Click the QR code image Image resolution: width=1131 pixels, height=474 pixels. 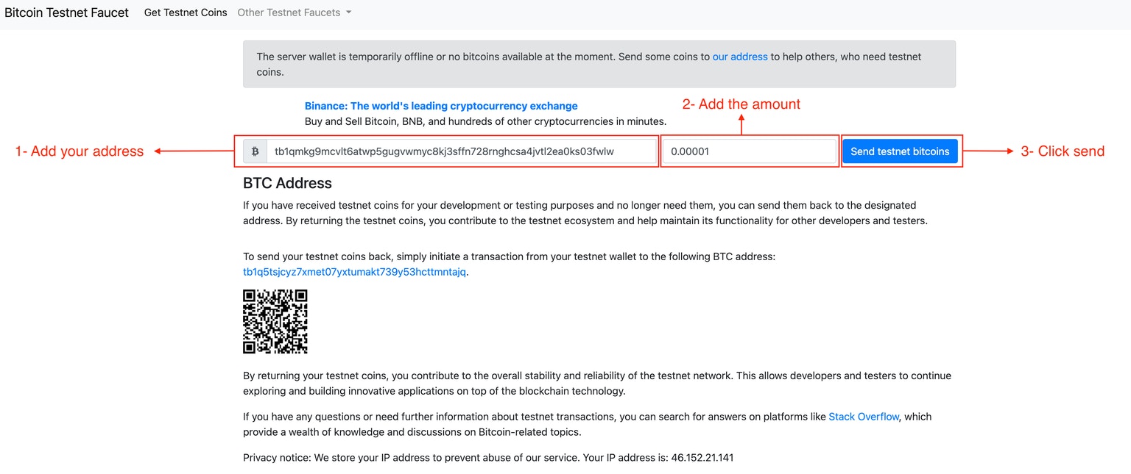(275, 322)
